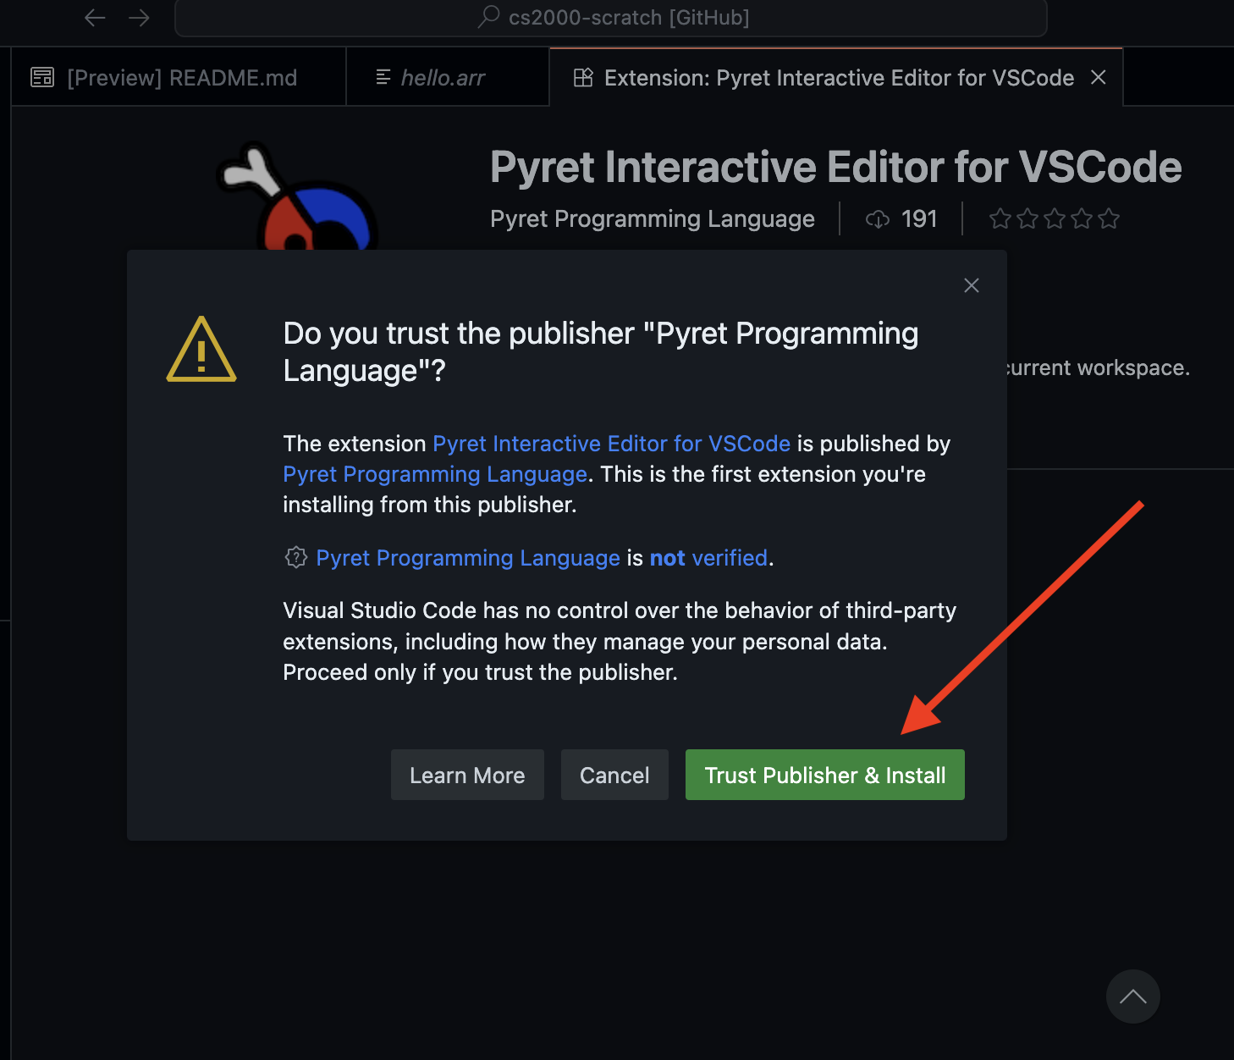Click the Pyret Programming Language publisher name in header
This screenshot has height=1060, width=1234.
[653, 218]
